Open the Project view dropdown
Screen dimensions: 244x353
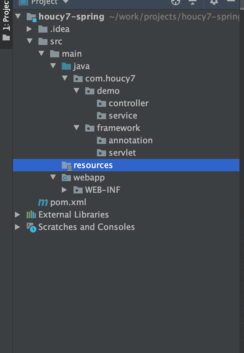tap(65, 2)
